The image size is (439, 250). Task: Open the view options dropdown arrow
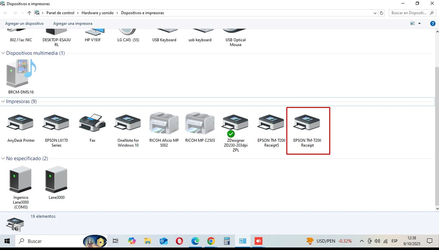pos(419,23)
